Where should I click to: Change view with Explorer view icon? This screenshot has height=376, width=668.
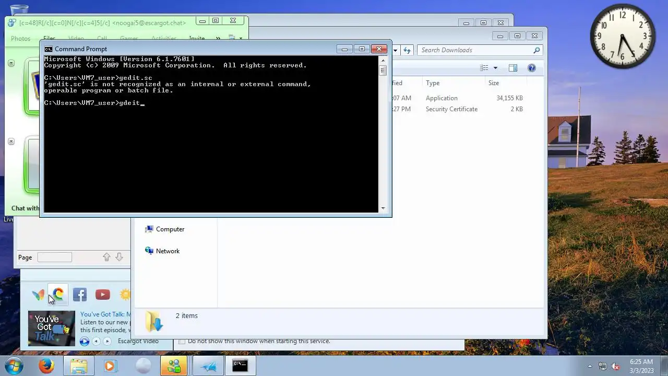tap(484, 68)
